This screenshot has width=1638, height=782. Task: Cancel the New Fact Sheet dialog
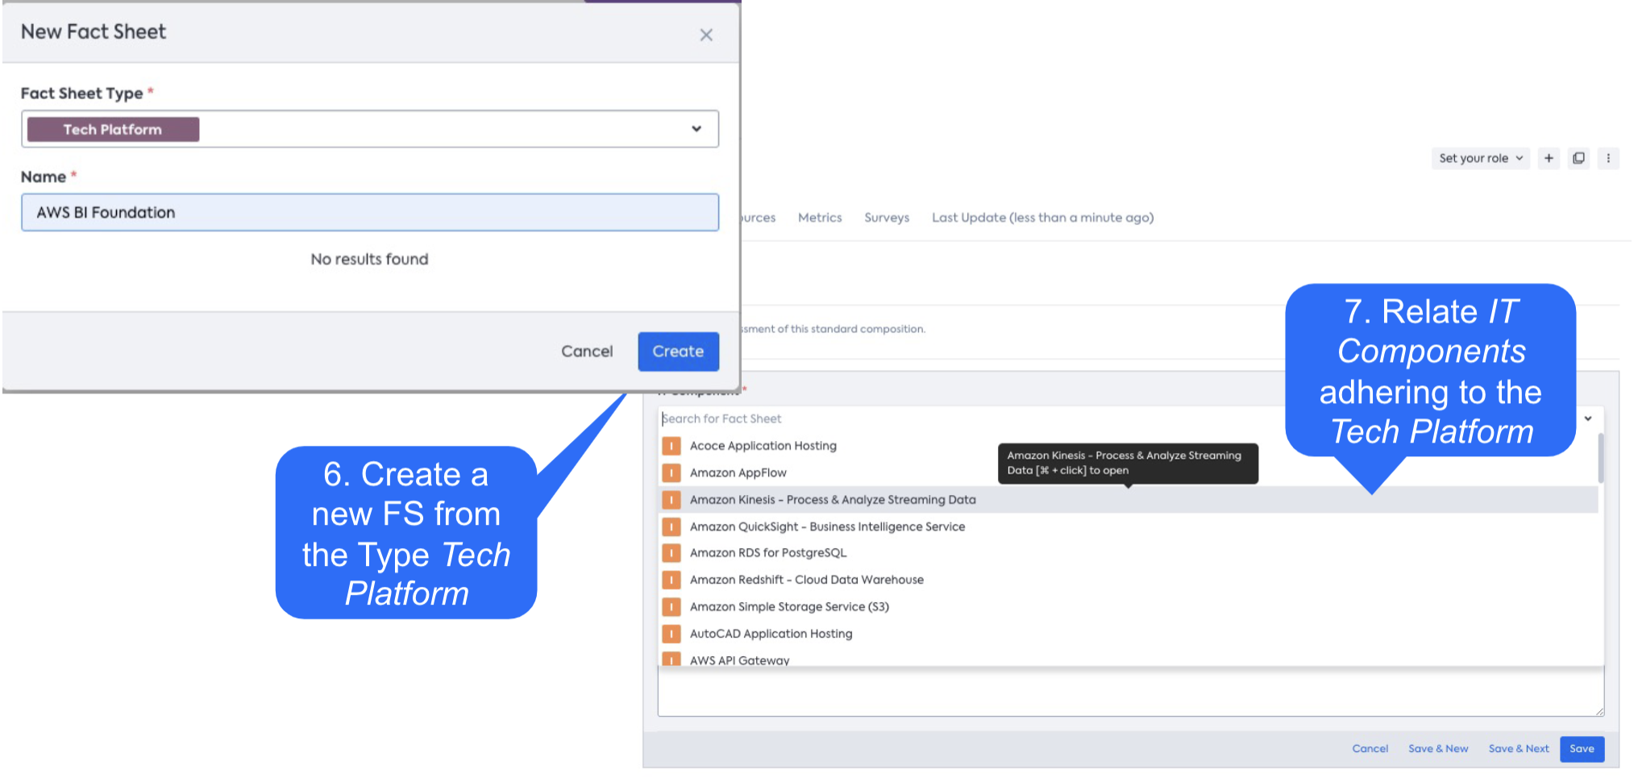click(587, 351)
